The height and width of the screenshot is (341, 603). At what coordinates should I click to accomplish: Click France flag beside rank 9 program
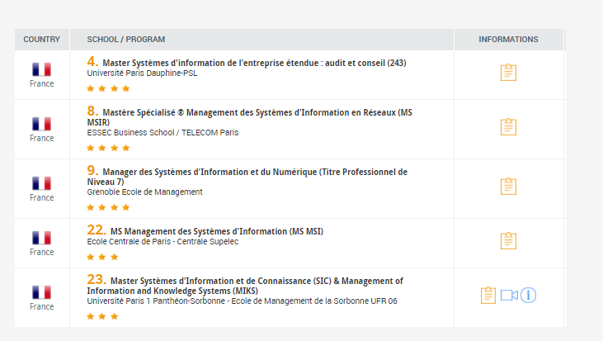pyautogui.click(x=41, y=183)
